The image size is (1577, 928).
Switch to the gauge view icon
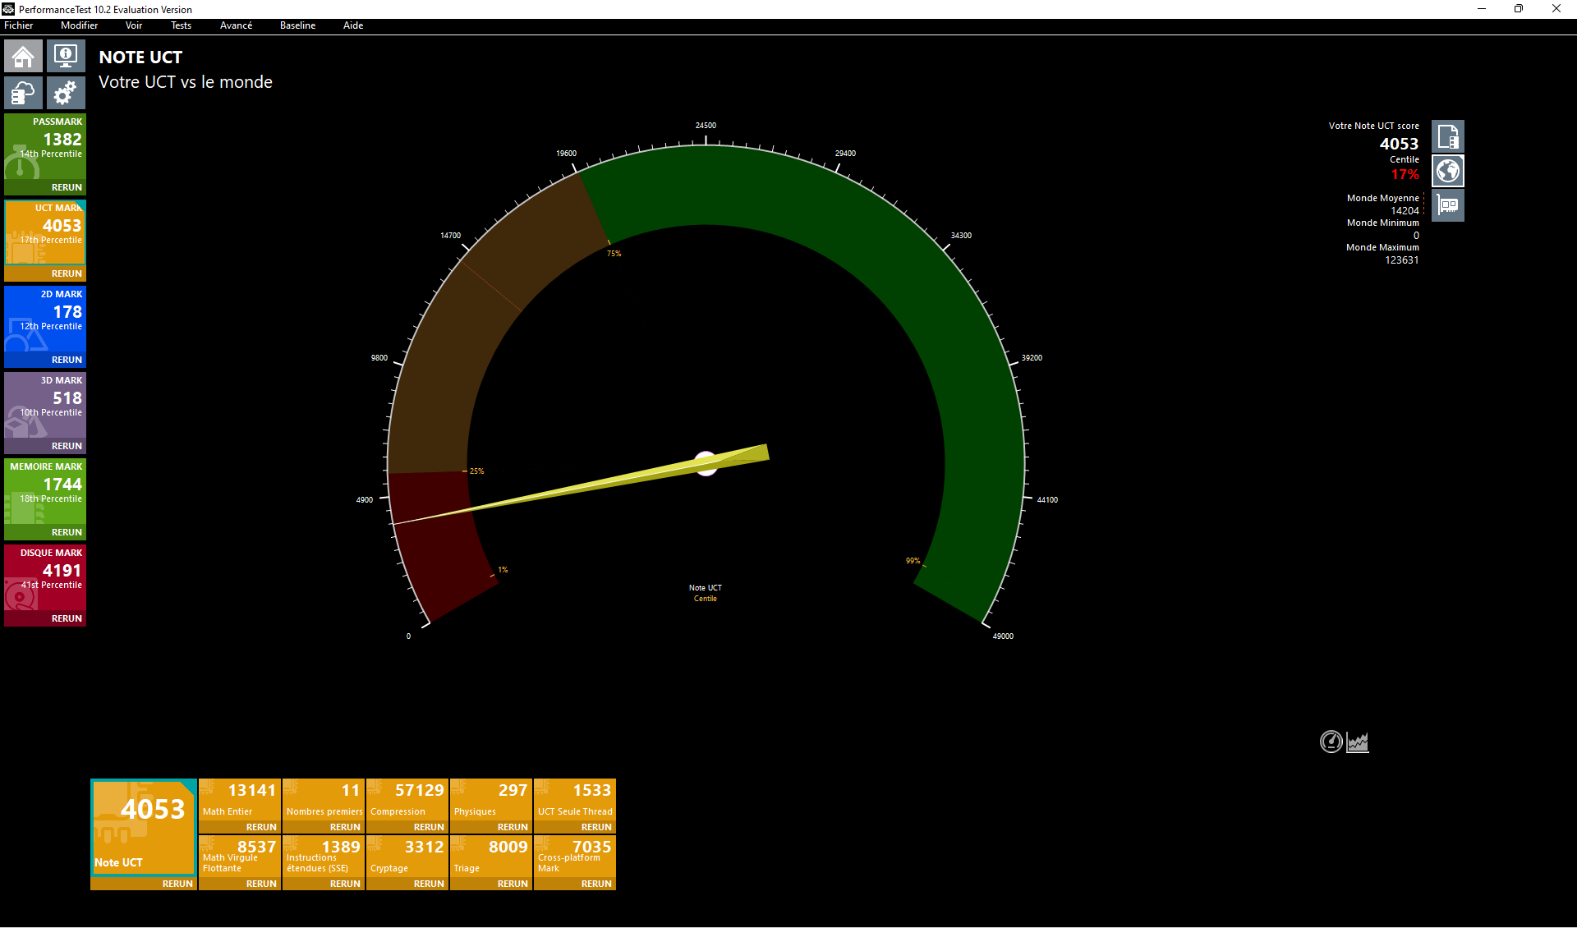1331,742
